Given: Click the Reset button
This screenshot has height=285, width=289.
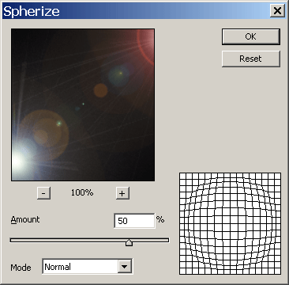Looking at the screenshot, I should 251,59.
